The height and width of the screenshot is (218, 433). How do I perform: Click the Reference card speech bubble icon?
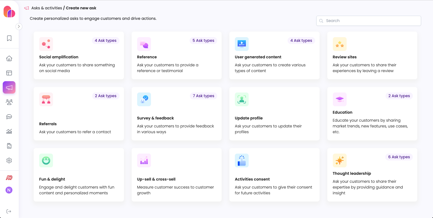[x=144, y=44]
